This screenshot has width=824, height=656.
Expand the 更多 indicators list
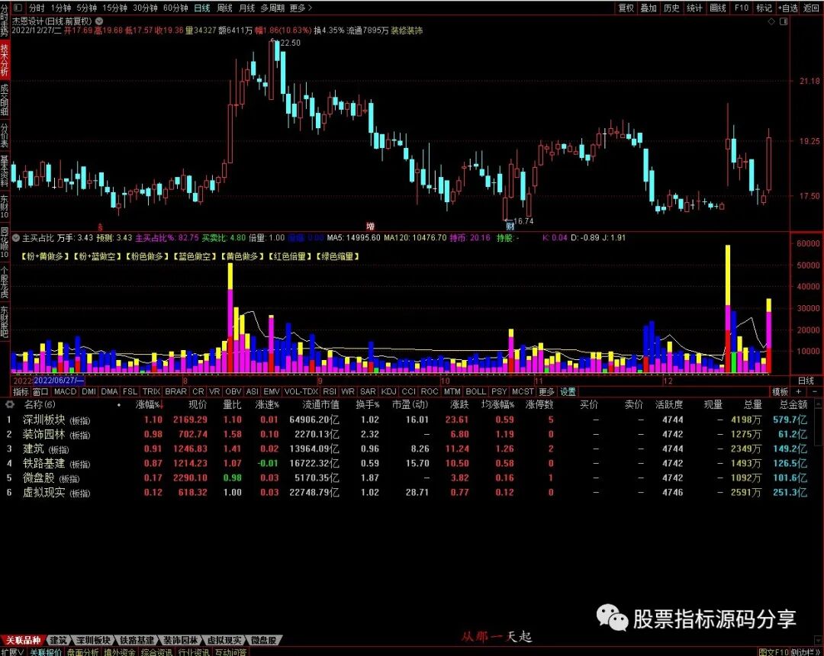click(x=546, y=392)
